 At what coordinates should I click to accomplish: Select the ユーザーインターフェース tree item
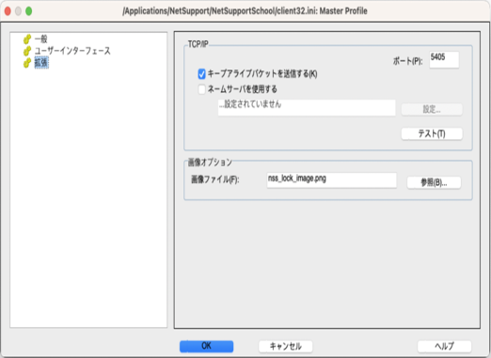72,51
